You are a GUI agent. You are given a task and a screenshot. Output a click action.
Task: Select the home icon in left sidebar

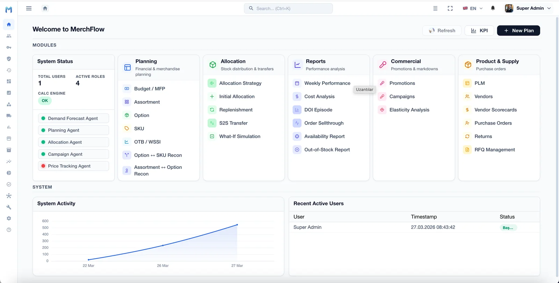pyautogui.click(x=9, y=24)
